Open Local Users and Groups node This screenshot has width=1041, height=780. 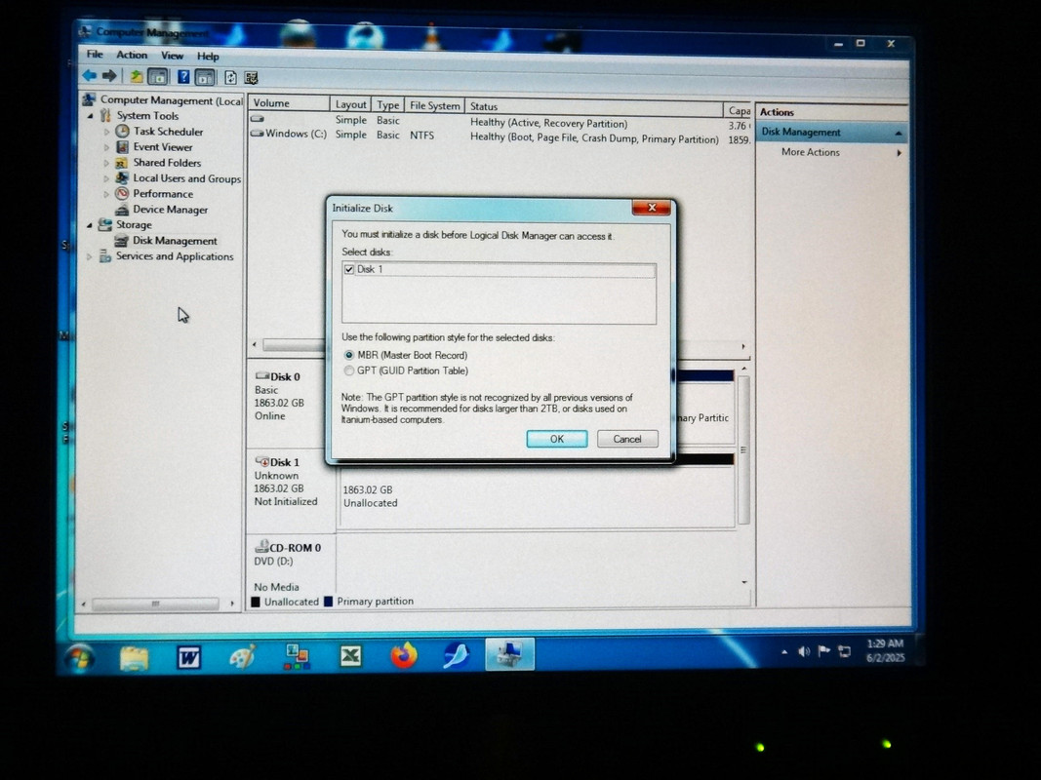(x=186, y=178)
